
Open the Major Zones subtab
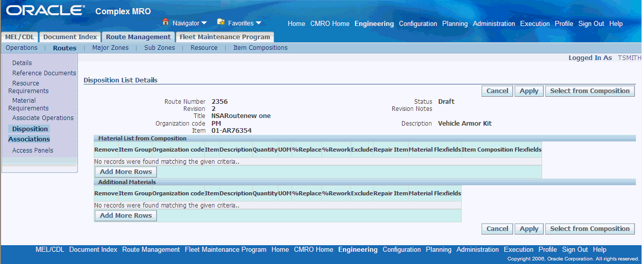[111, 48]
